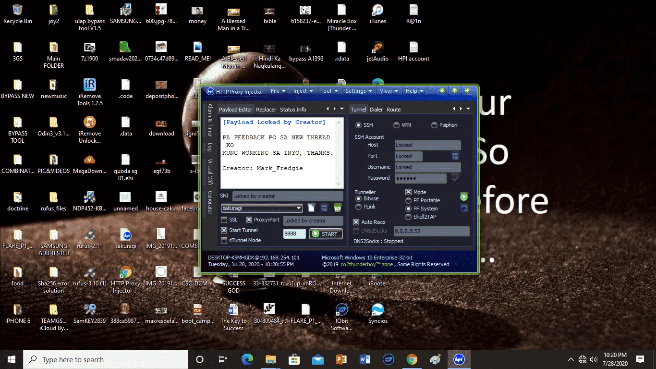Screen dimensions: 656x369
Task: Toggle the Auto Reco checkbox
Action: [356, 222]
